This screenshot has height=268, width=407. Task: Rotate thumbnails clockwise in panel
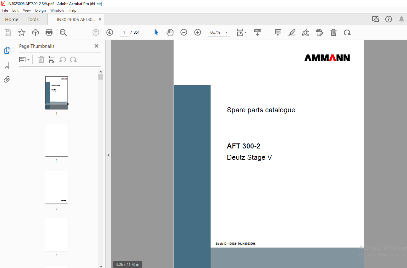73,59
